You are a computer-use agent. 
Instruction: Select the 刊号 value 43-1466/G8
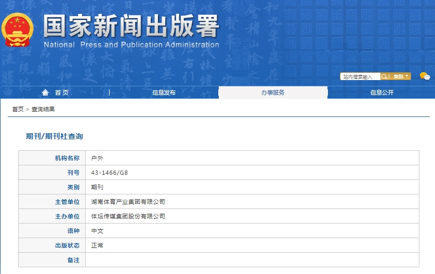(x=109, y=173)
